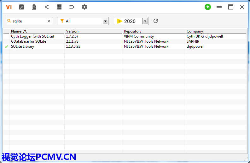
Task: Click version 2.1.1.78 cell
Action: click(x=72, y=41)
